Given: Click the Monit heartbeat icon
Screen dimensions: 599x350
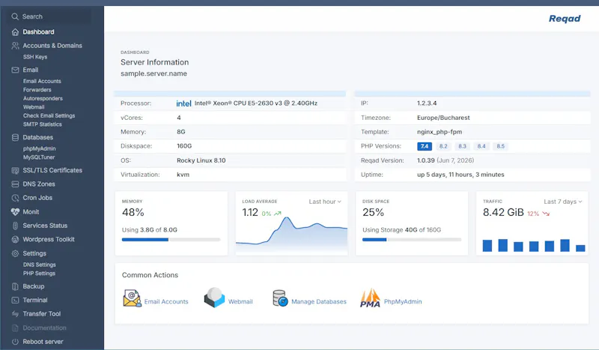Looking at the screenshot, I should pos(15,211).
